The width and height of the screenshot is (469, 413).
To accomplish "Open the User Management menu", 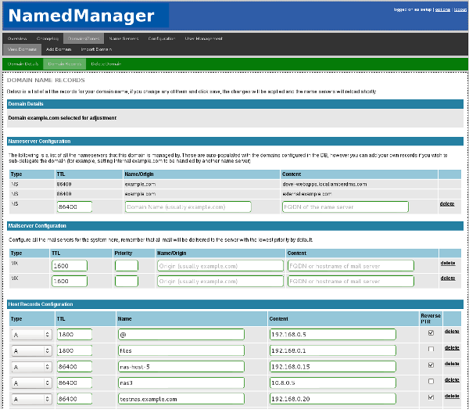I will point(203,38).
